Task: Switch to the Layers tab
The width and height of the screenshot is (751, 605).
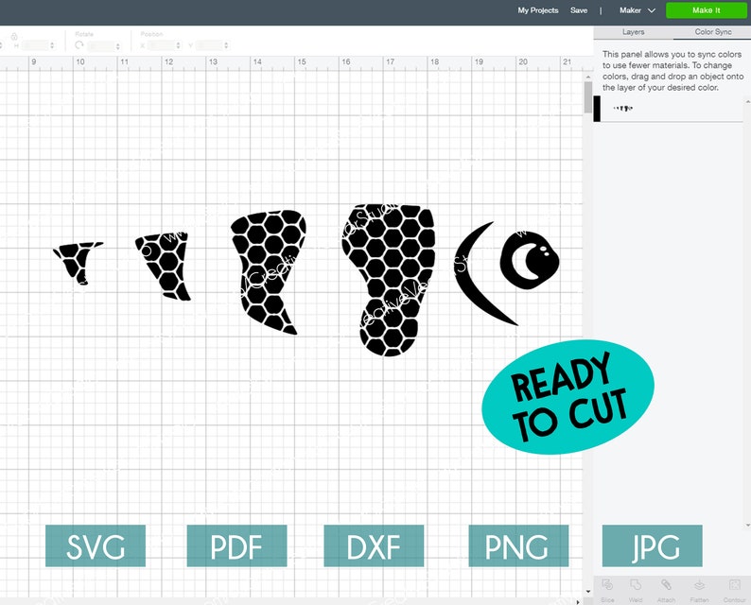Action: pos(633,32)
